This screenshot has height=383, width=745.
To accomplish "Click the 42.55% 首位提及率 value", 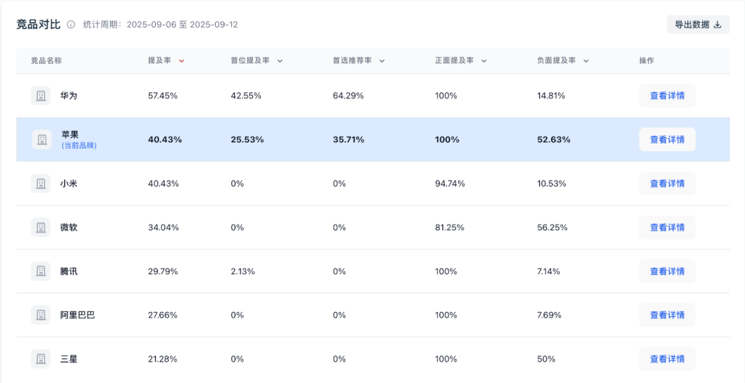I will click(246, 96).
